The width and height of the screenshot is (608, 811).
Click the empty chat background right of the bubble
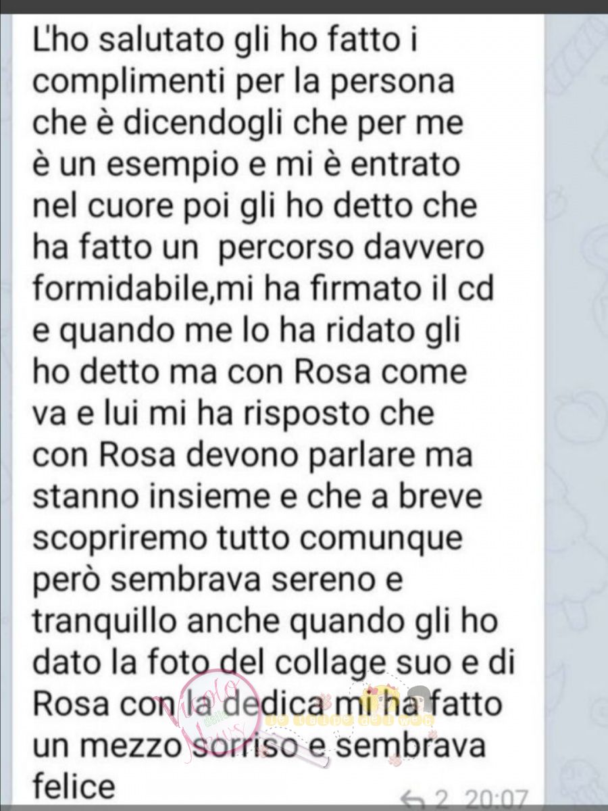click(578, 574)
